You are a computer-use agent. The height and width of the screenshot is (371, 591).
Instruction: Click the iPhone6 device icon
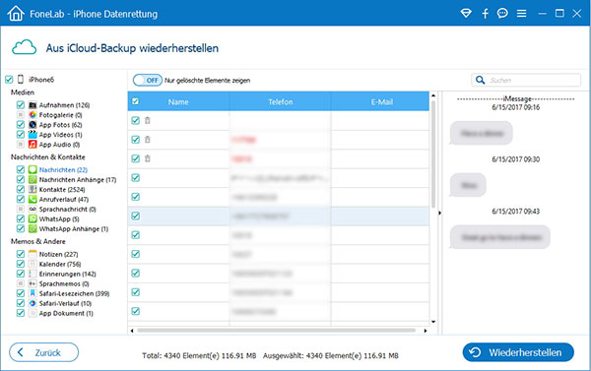pos(21,79)
